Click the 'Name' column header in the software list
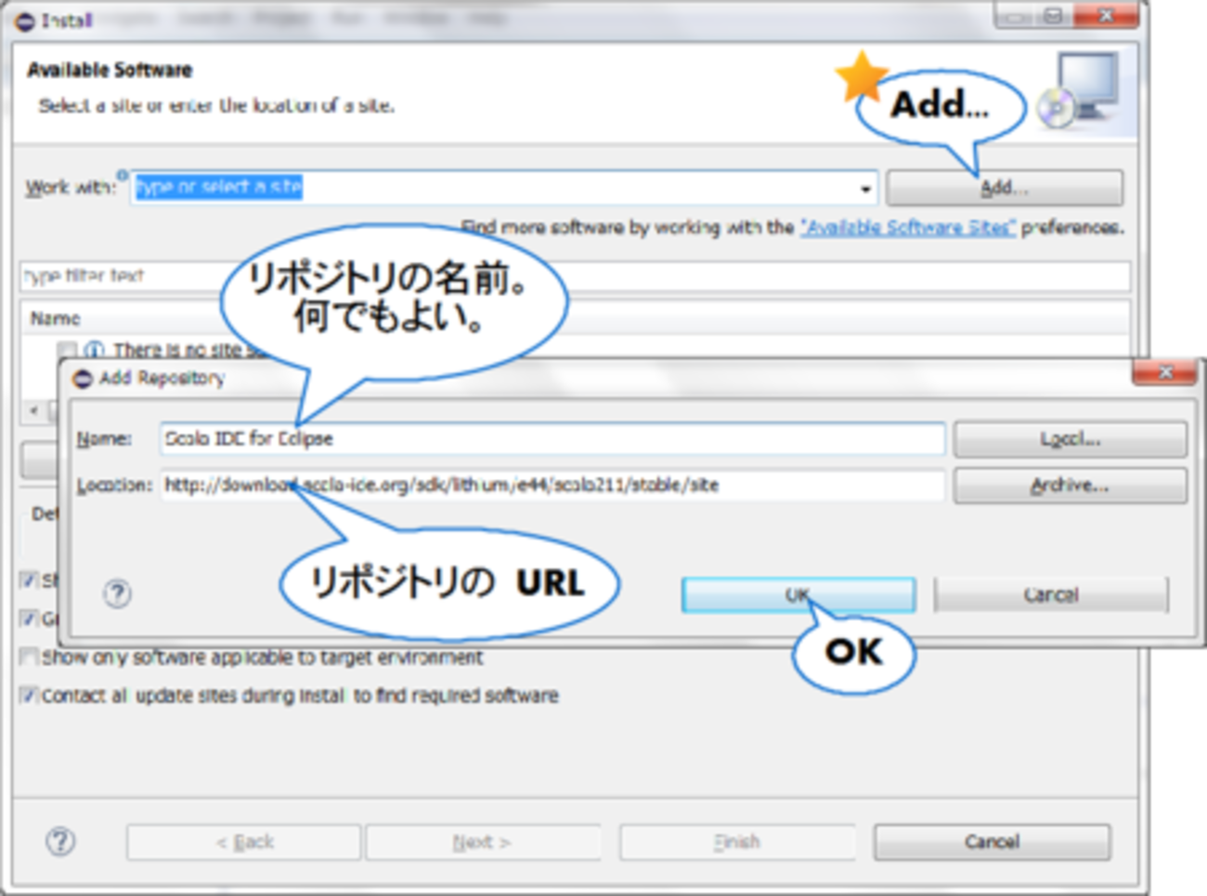1207x896 pixels. tap(55, 318)
